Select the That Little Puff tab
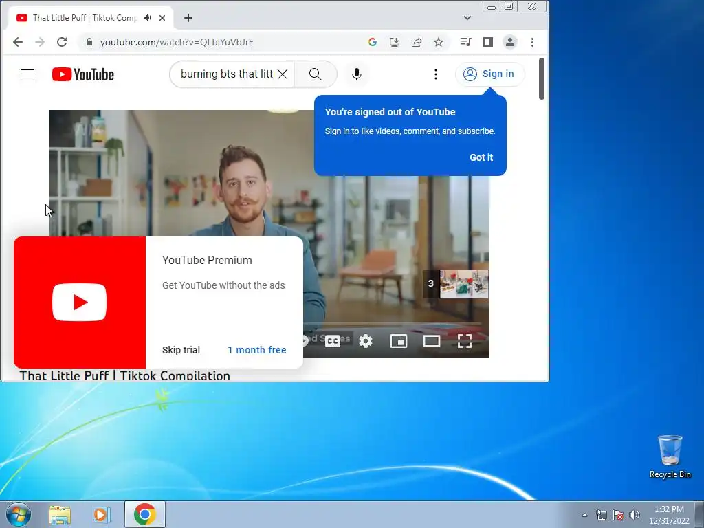704x528 pixels. pyautogui.click(x=85, y=18)
